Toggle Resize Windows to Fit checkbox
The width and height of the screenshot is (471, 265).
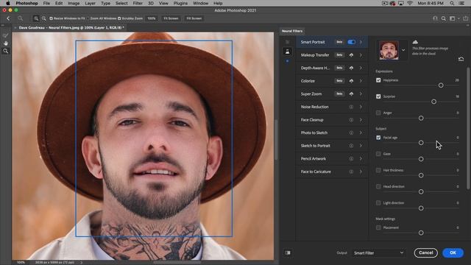point(51,18)
